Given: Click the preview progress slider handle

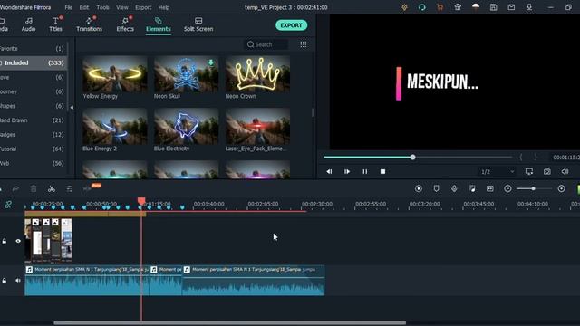Looking at the screenshot, I should (413, 157).
